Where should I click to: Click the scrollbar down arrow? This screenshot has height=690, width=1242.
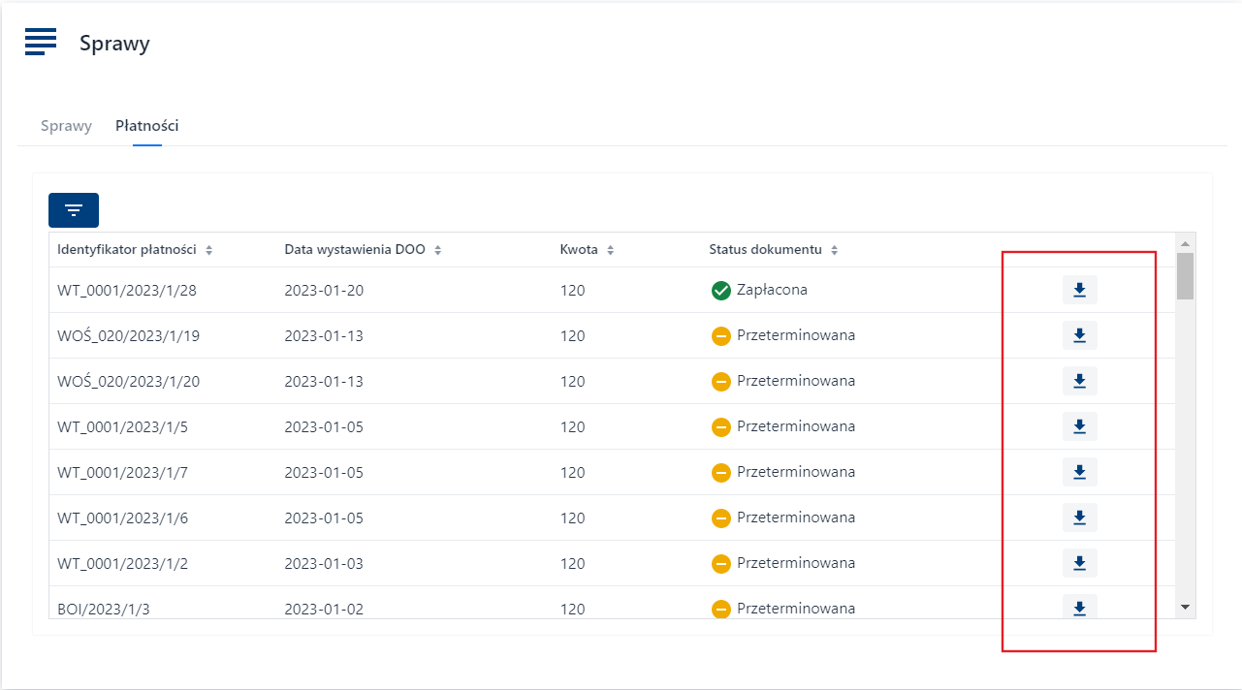(1185, 607)
